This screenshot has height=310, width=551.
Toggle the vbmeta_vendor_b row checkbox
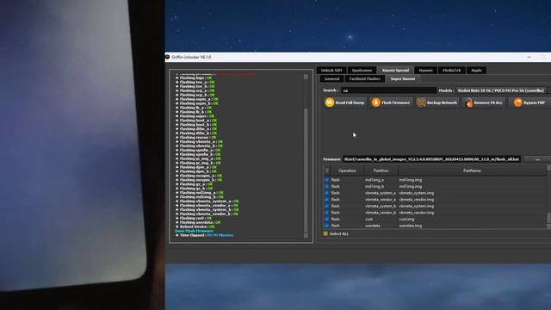tap(326, 213)
